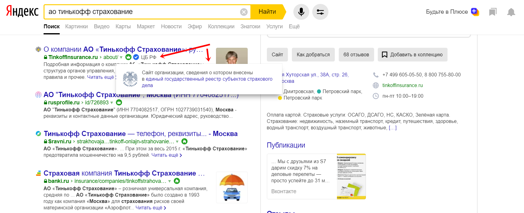
Task: Click the globe icon beside tinkoffinsurance.ru
Action: (x=376, y=86)
